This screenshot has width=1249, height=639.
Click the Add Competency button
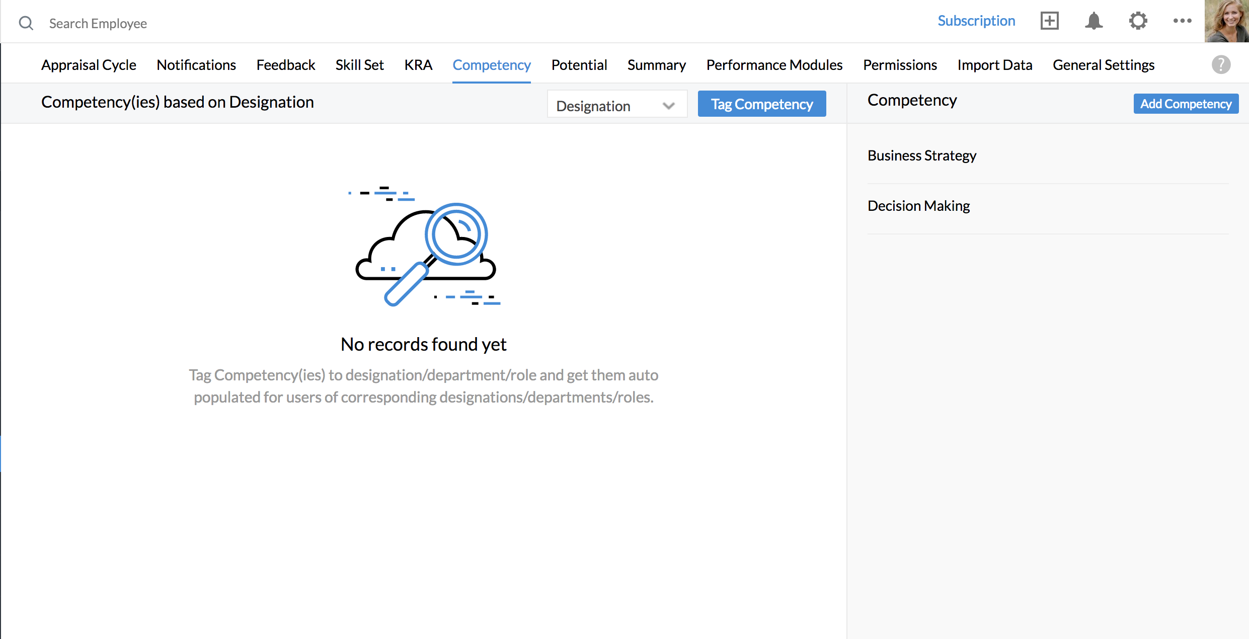tap(1185, 104)
